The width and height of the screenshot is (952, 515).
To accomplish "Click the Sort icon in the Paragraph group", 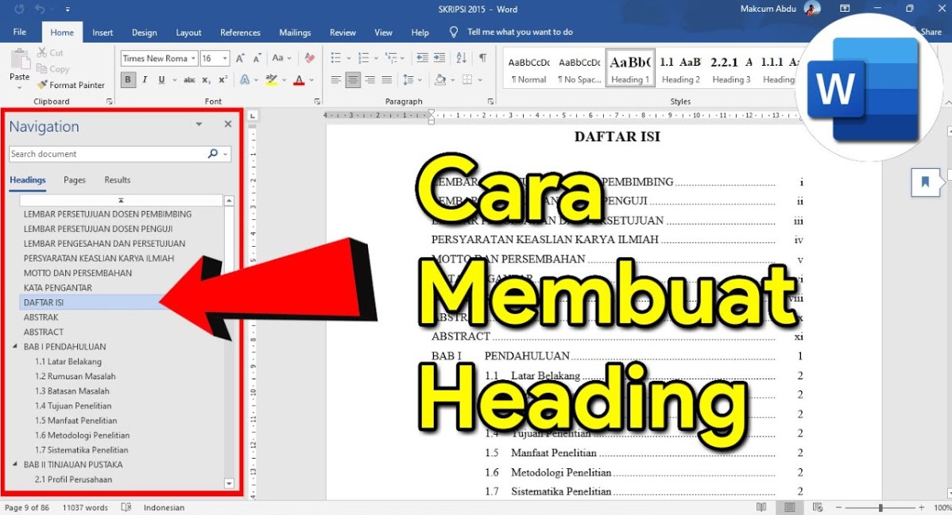I will click(461, 58).
